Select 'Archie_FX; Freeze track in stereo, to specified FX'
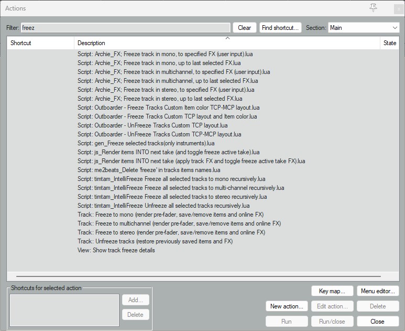Screen dimensions: 405x331 pos(166,90)
